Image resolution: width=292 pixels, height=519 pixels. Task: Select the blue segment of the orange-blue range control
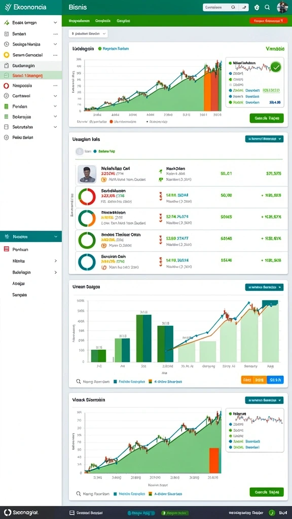(275, 380)
